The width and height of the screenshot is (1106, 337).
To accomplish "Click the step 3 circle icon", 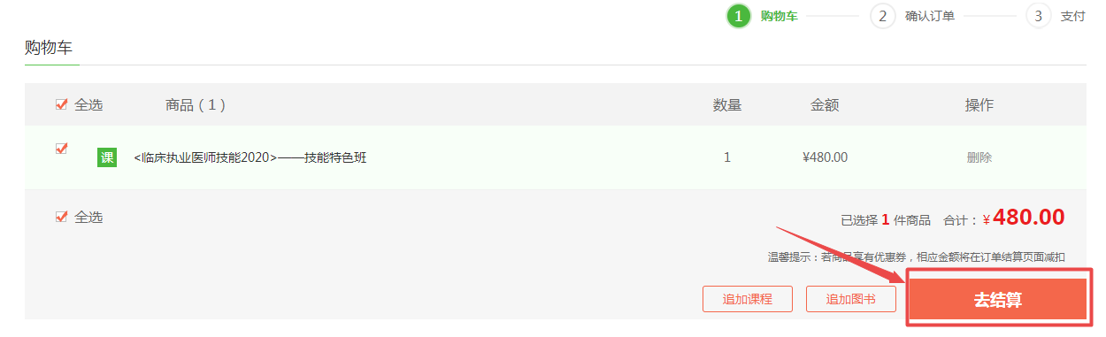I will (1038, 16).
